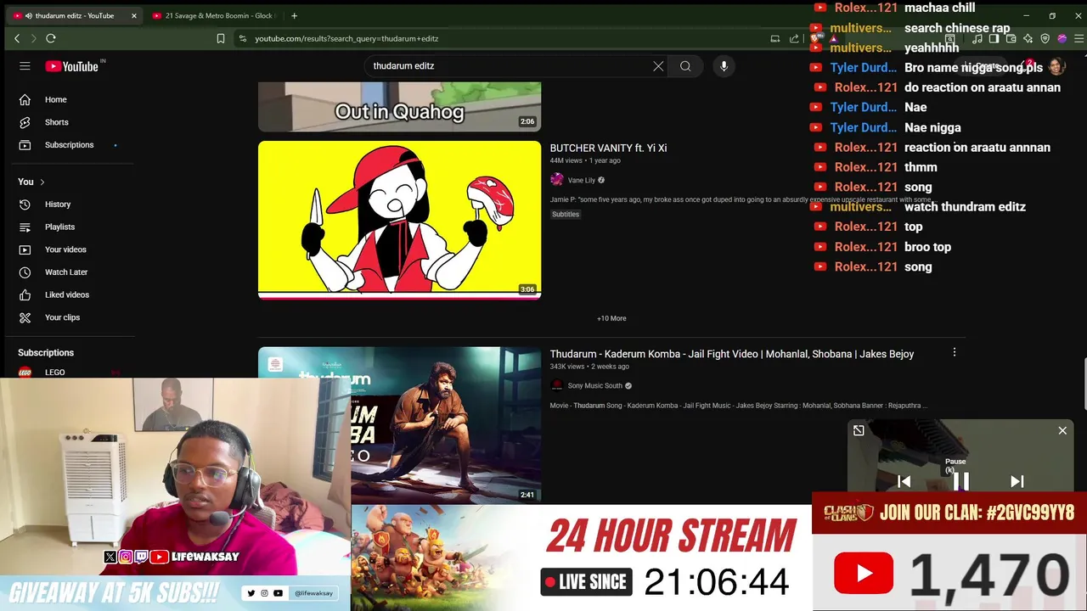Mute tab audio via speaker icon in tab
The width and height of the screenshot is (1087, 611).
pos(29,15)
